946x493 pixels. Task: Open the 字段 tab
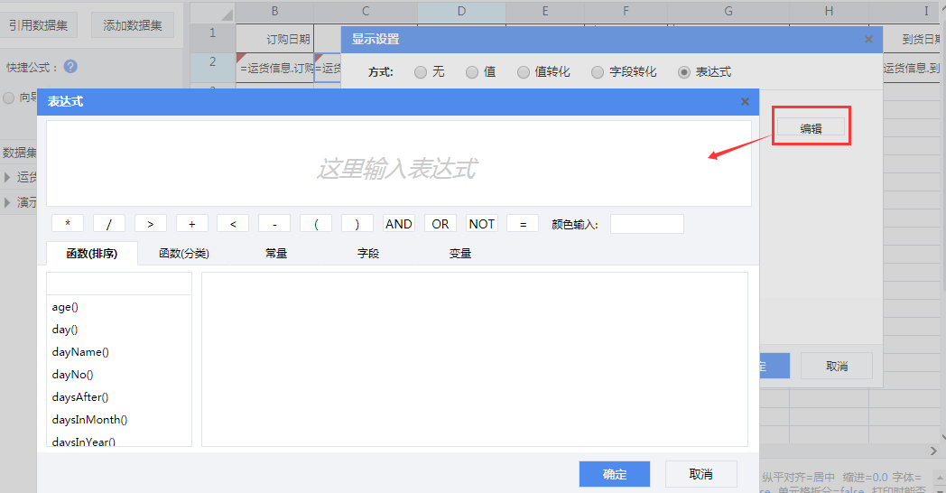coord(368,254)
